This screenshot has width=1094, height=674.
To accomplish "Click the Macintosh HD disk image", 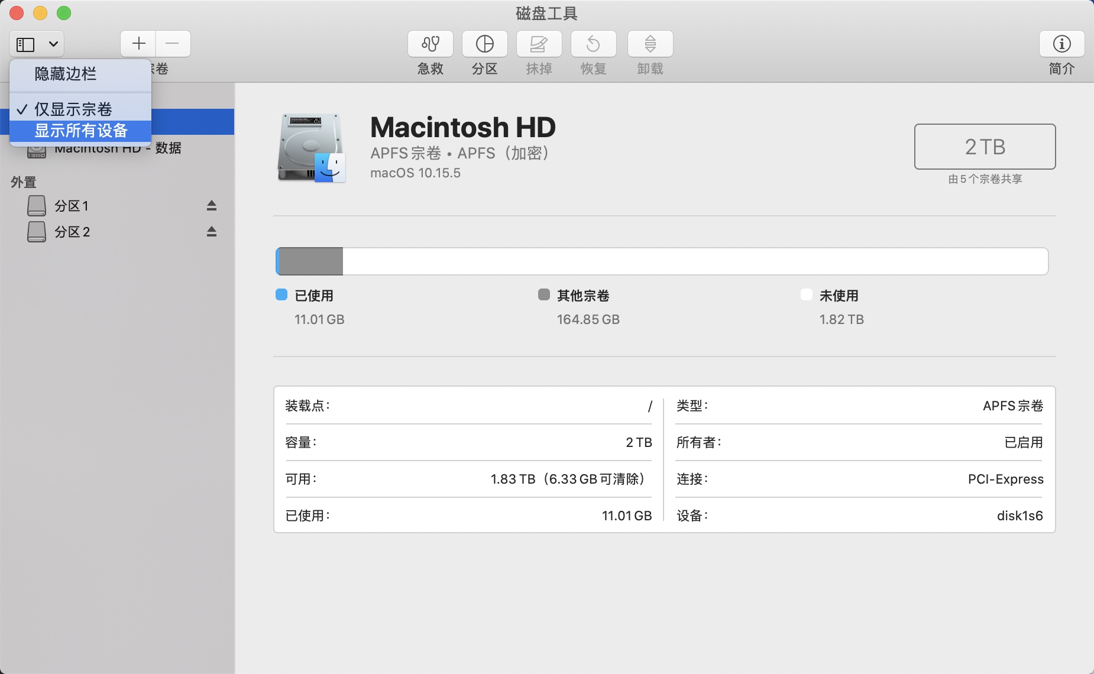I will click(x=312, y=148).
